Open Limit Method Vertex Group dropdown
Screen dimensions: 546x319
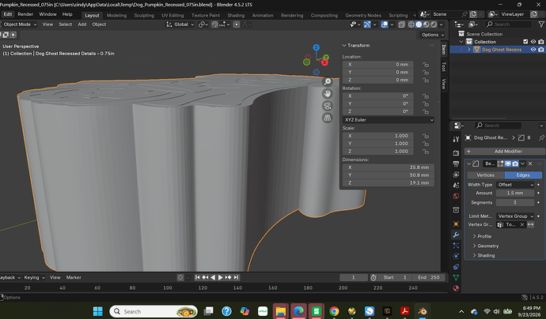(x=515, y=216)
